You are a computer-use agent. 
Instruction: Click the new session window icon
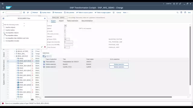(x=181, y=13)
